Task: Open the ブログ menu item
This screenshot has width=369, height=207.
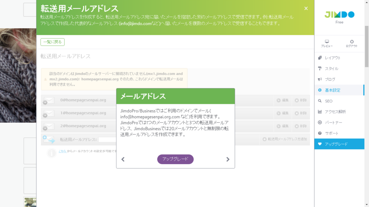Action: 339,79
